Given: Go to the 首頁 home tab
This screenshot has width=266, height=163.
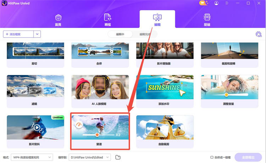Looking at the screenshot, I should coord(58,20).
